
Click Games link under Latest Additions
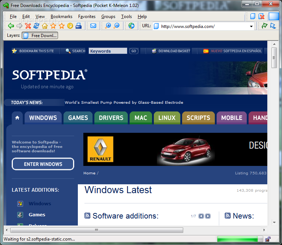pos(37,215)
